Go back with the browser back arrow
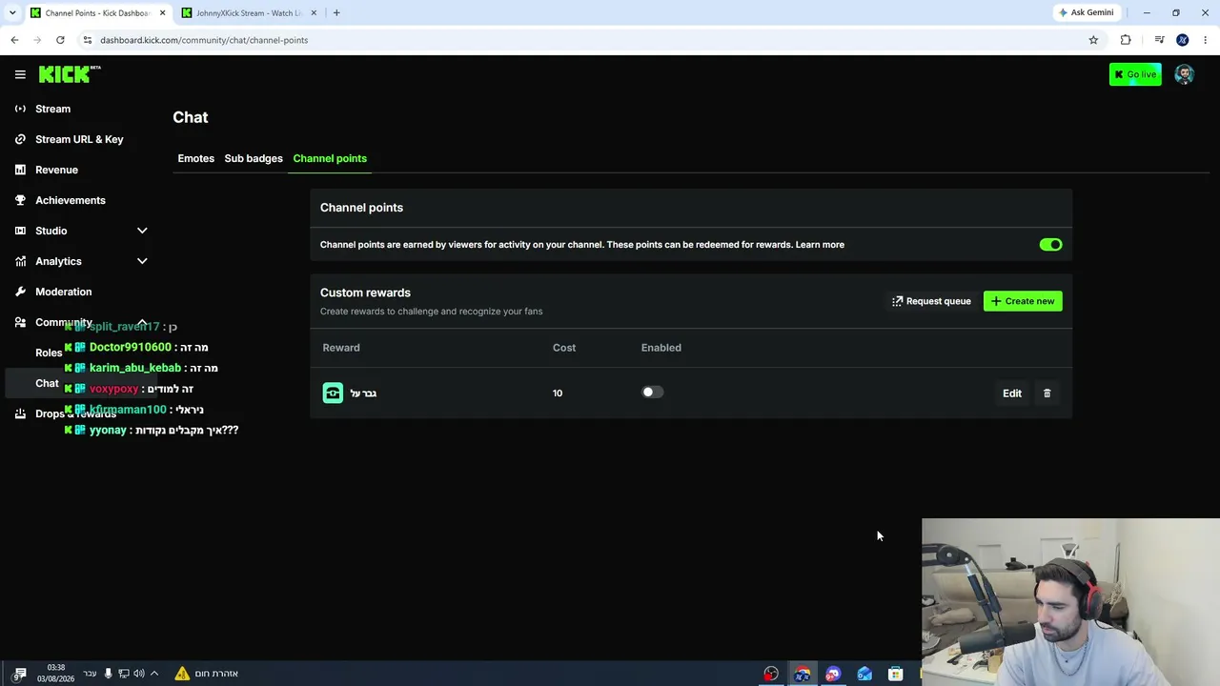Image resolution: width=1220 pixels, height=686 pixels. click(x=14, y=40)
